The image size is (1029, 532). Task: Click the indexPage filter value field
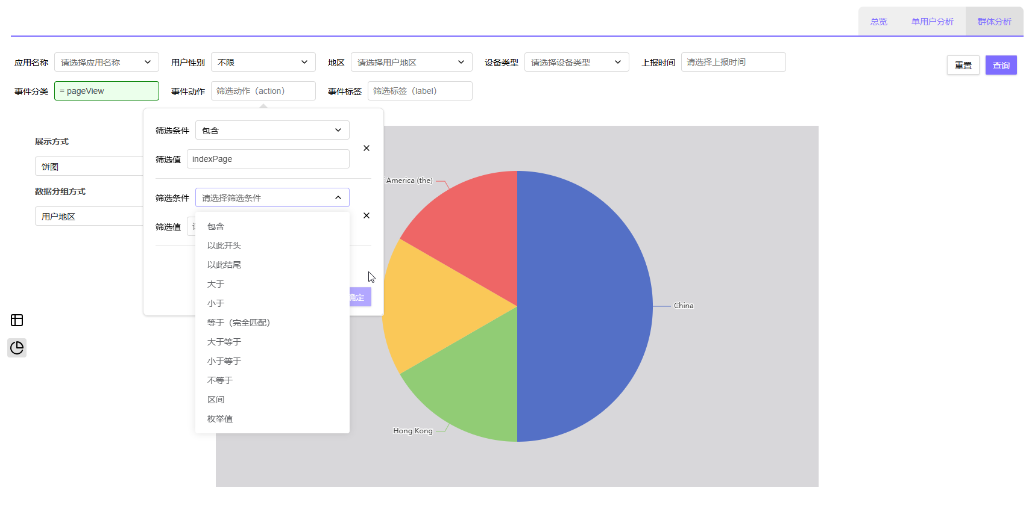click(268, 159)
